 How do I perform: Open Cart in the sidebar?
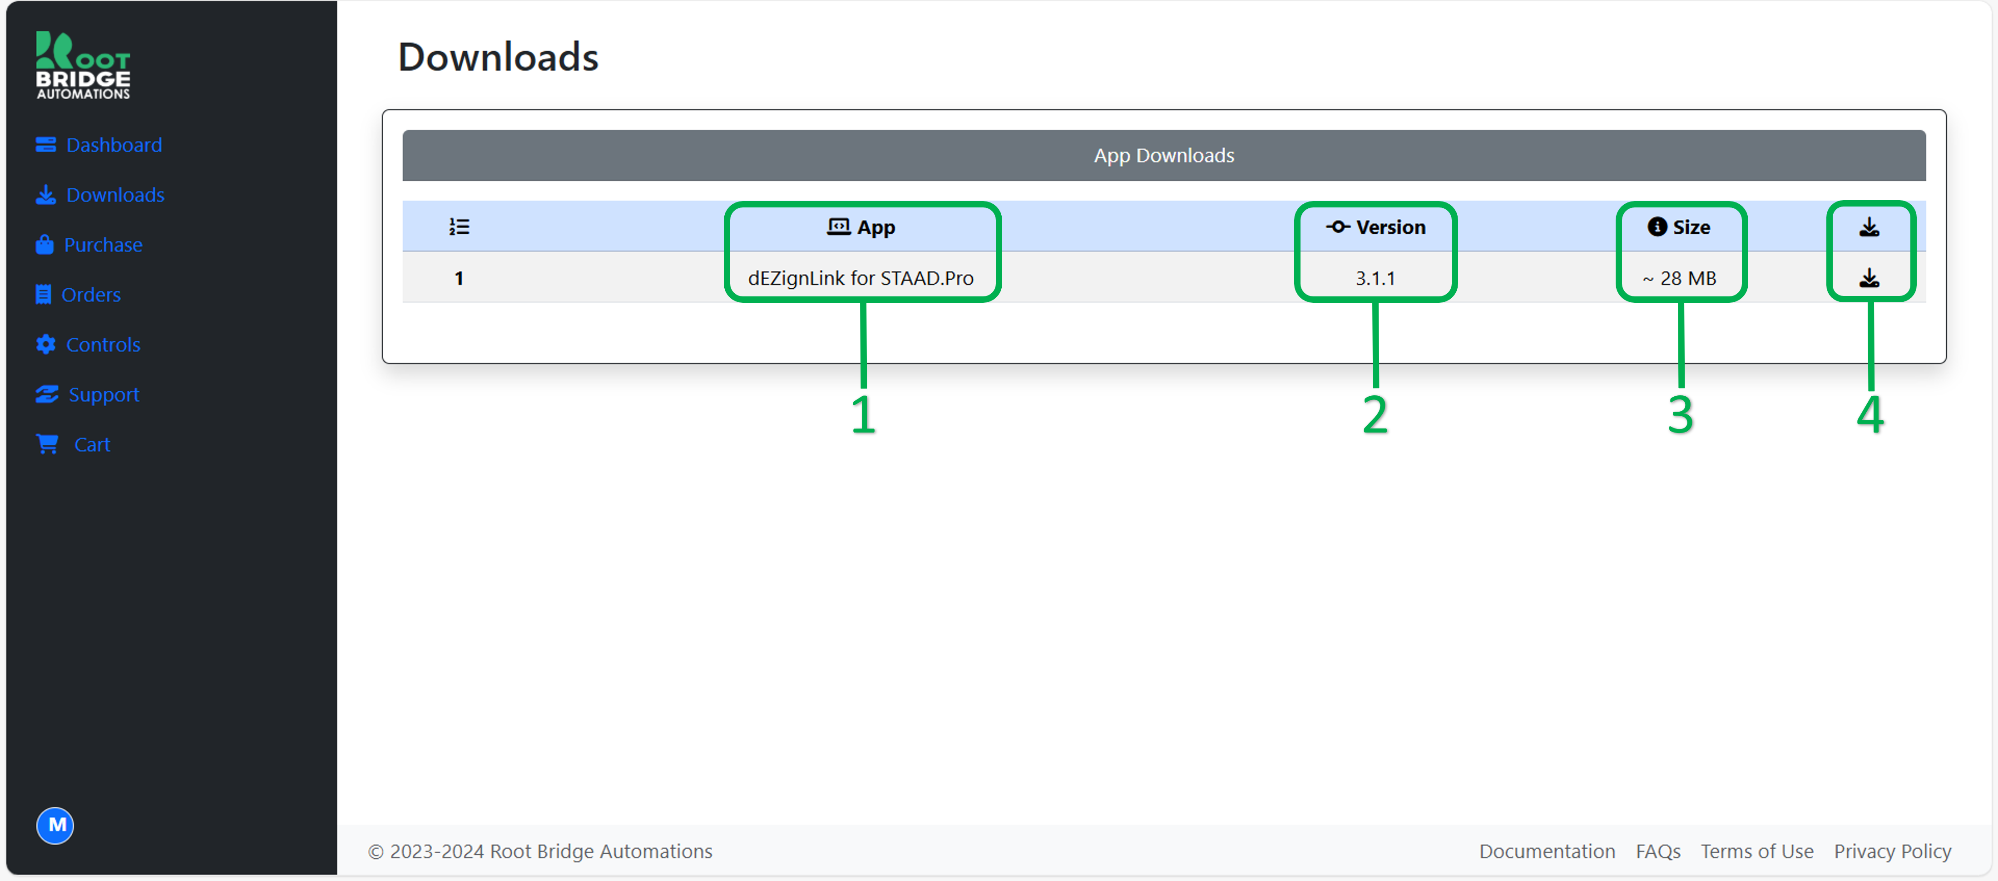[92, 444]
